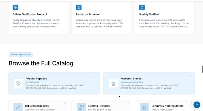Viewport: 203px width, 111px height.
Task: Open the Popular Peptides category title
Action: (x=36, y=79)
